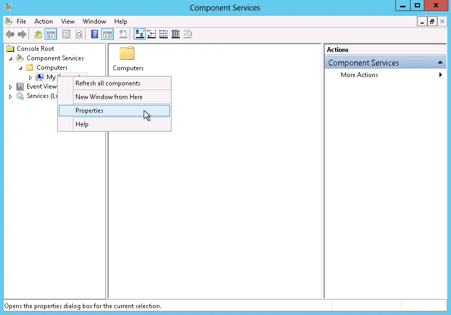Toggle Show/Hide Console Tree toolbar button

51,35
